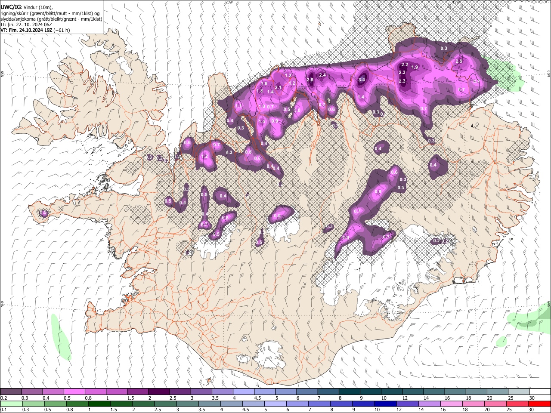
Task: Click the 2.2 snowfall value label
Action: coord(405,65)
